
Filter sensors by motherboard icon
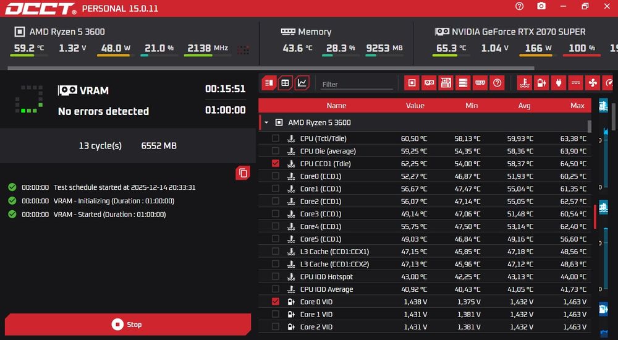[x=446, y=83]
